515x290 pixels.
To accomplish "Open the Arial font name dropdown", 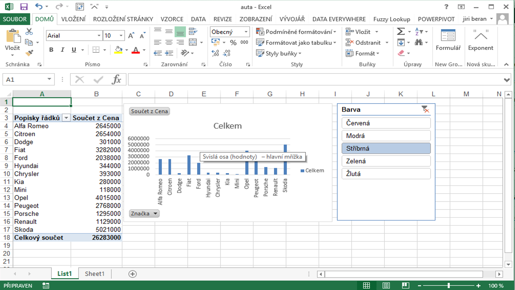I will point(99,36).
